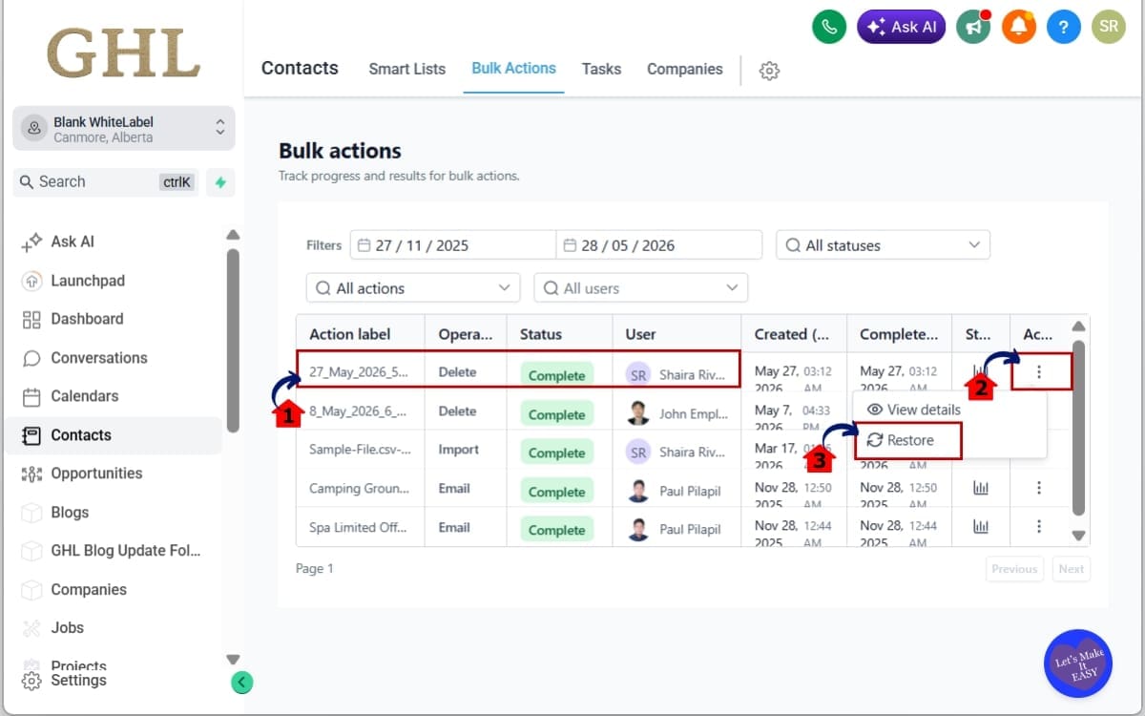1145x716 pixels.
Task: Click the Status column header
Action: (x=540, y=334)
